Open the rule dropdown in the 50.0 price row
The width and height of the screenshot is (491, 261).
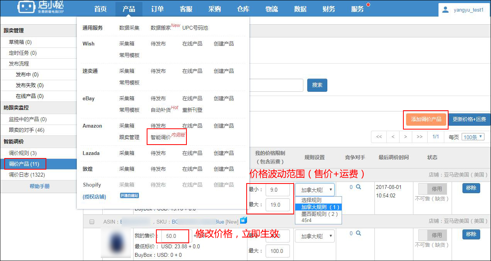coord(315,236)
